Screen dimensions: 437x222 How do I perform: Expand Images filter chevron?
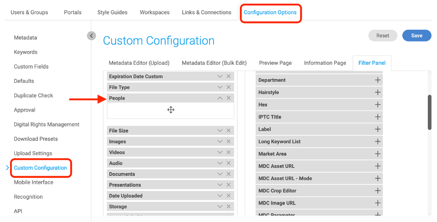[220, 141]
